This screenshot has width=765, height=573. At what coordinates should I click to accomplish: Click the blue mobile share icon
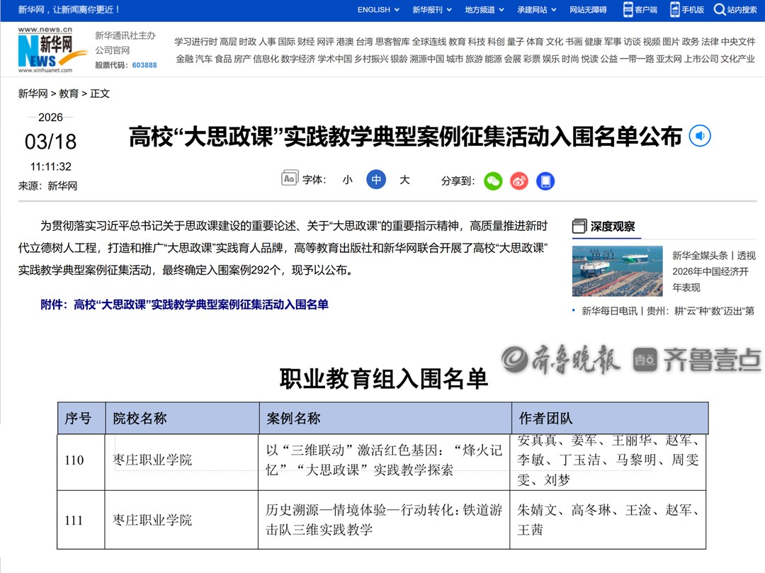(545, 181)
